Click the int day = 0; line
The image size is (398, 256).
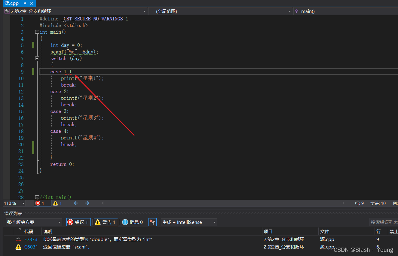pyautogui.click(x=66, y=45)
